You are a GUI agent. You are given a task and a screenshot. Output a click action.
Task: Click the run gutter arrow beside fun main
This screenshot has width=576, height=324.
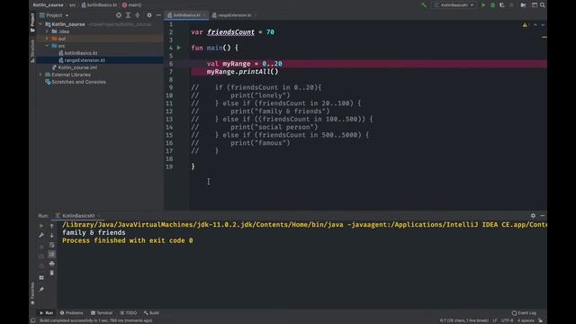click(x=179, y=48)
